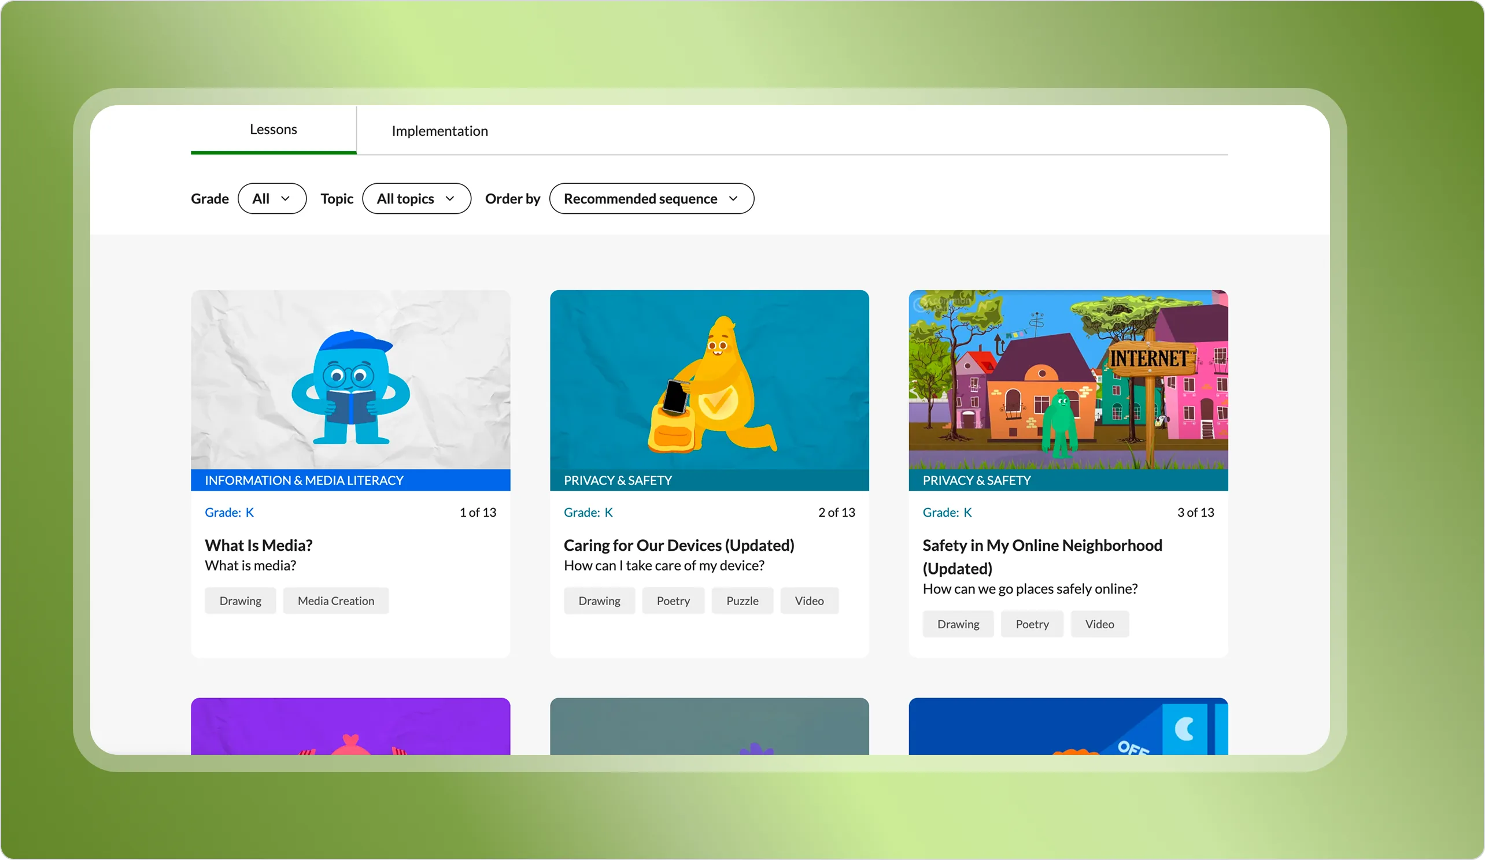Expand the Recommended sequence order dropdown
Viewport: 1485px width, 860px height.
pos(651,198)
